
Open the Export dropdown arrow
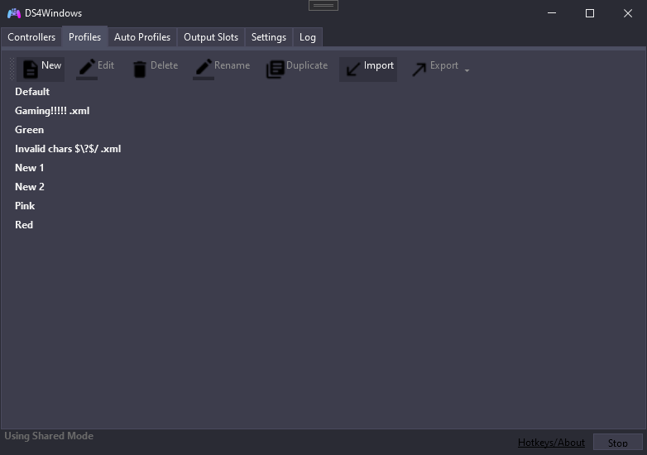pyautogui.click(x=467, y=71)
